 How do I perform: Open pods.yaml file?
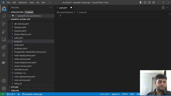(x=19, y=45)
